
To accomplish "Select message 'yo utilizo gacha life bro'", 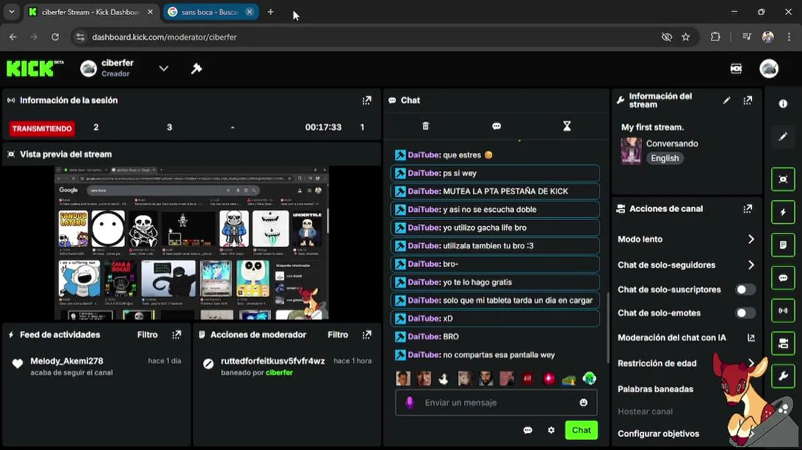I will point(495,227).
